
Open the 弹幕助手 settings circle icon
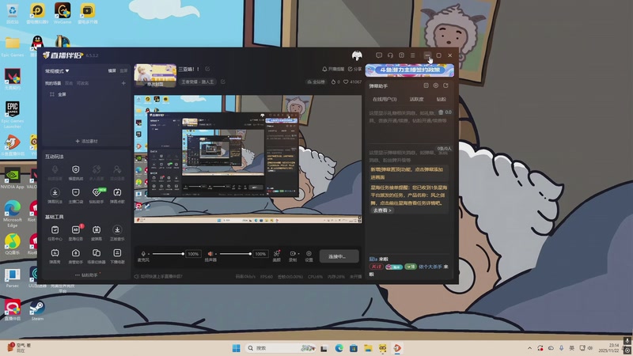(x=436, y=85)
